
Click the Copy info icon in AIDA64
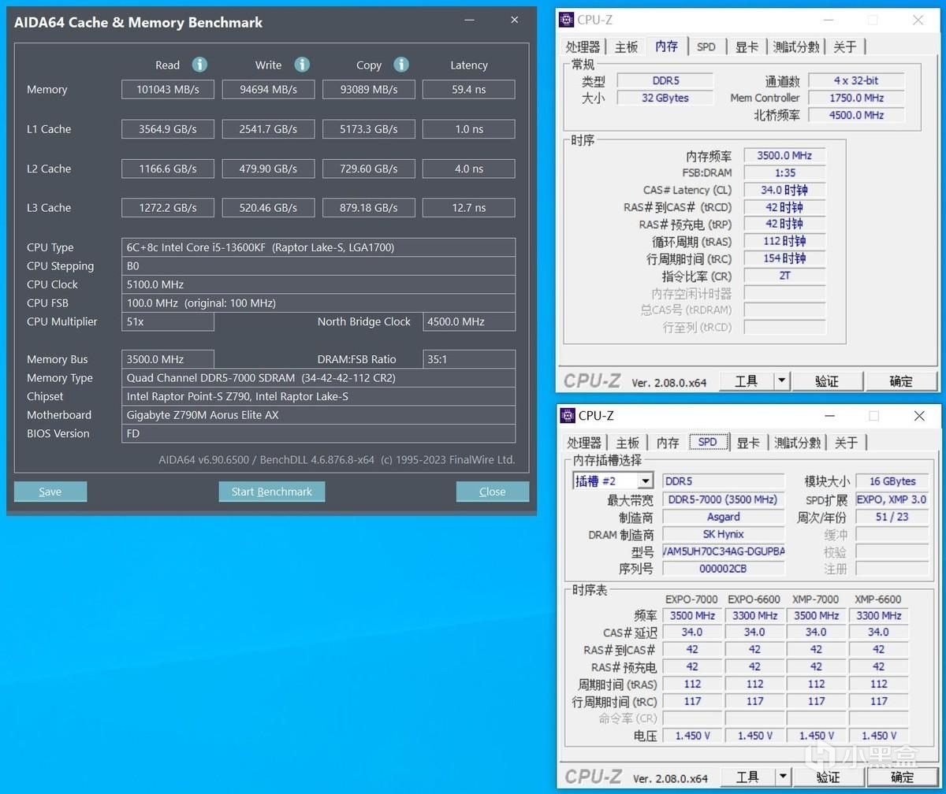[x=401, y=65]
